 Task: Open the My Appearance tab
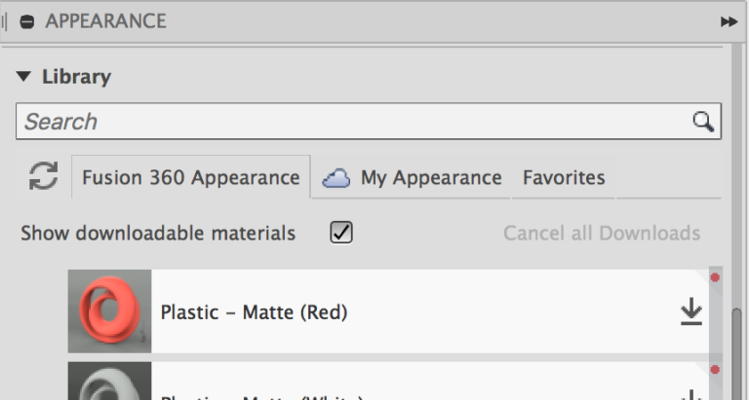(x=413, y=178)
